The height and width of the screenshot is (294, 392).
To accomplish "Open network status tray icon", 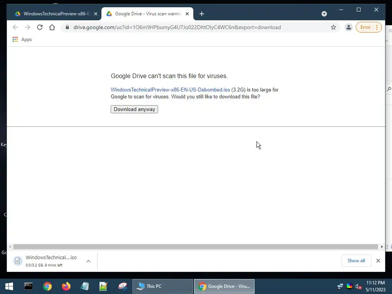I will [340, 286].
